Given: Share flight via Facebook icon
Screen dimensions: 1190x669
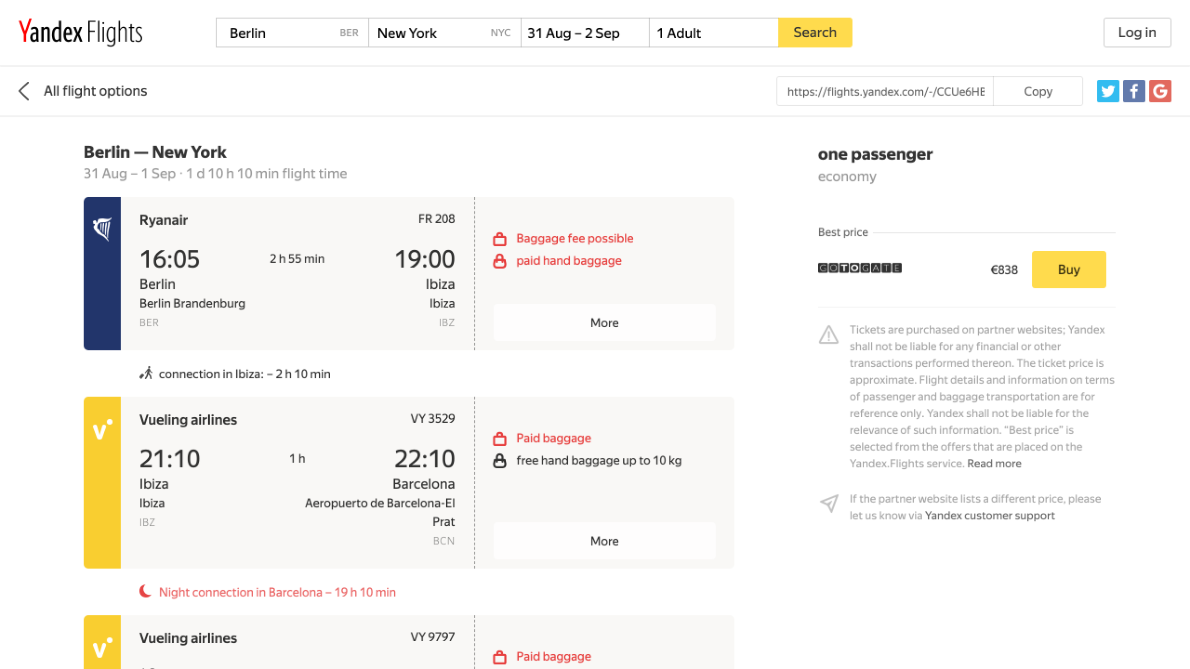Looking at the screenshot, I should pyautogui.click(x=1133, y=91).
